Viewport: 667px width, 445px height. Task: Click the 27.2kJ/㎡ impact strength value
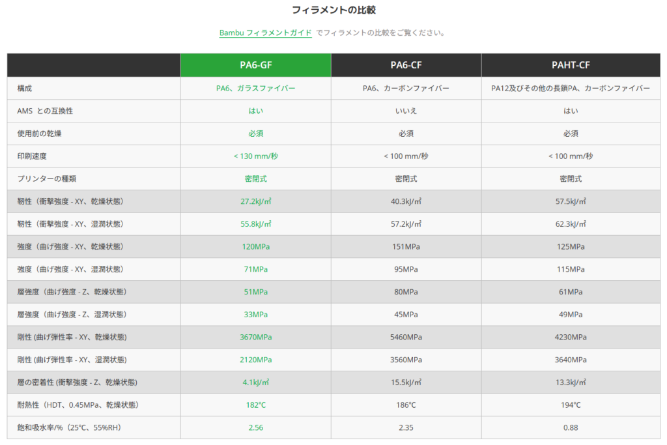(255, 201)
